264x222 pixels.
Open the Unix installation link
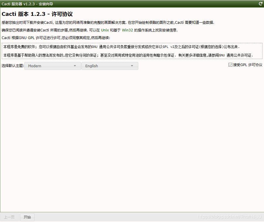pos(105,30)
